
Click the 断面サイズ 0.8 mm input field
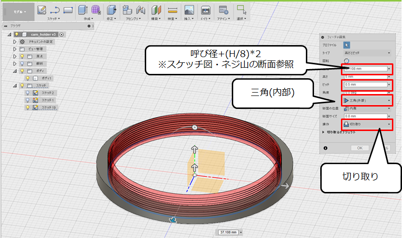[x=365, y=116]
